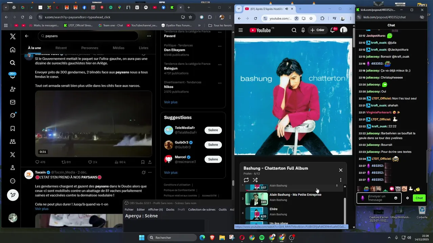This screenshot has width=433, height=243.
Task: Follow Marcel suggestion
Action: click(x=213, y=159)
